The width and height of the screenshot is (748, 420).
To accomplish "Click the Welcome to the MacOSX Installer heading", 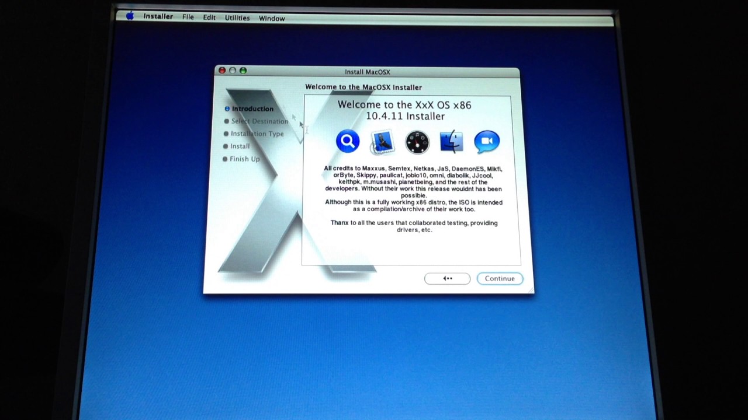I will pyautogui.click(x=363, y=87).
